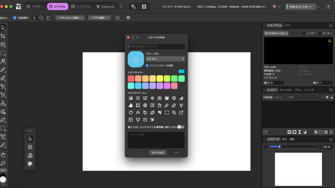
Task: Click the キャンセル button in dialog
Action: pos(158,153)
